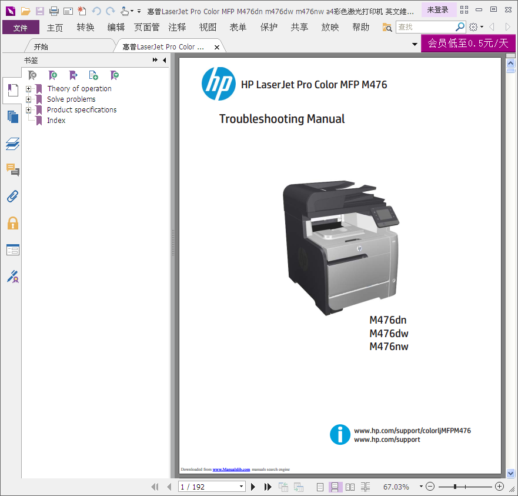Select the Solve problems bookmark text
The height and width of the screenshot is (496, 518).
click(x=71, y=99)
